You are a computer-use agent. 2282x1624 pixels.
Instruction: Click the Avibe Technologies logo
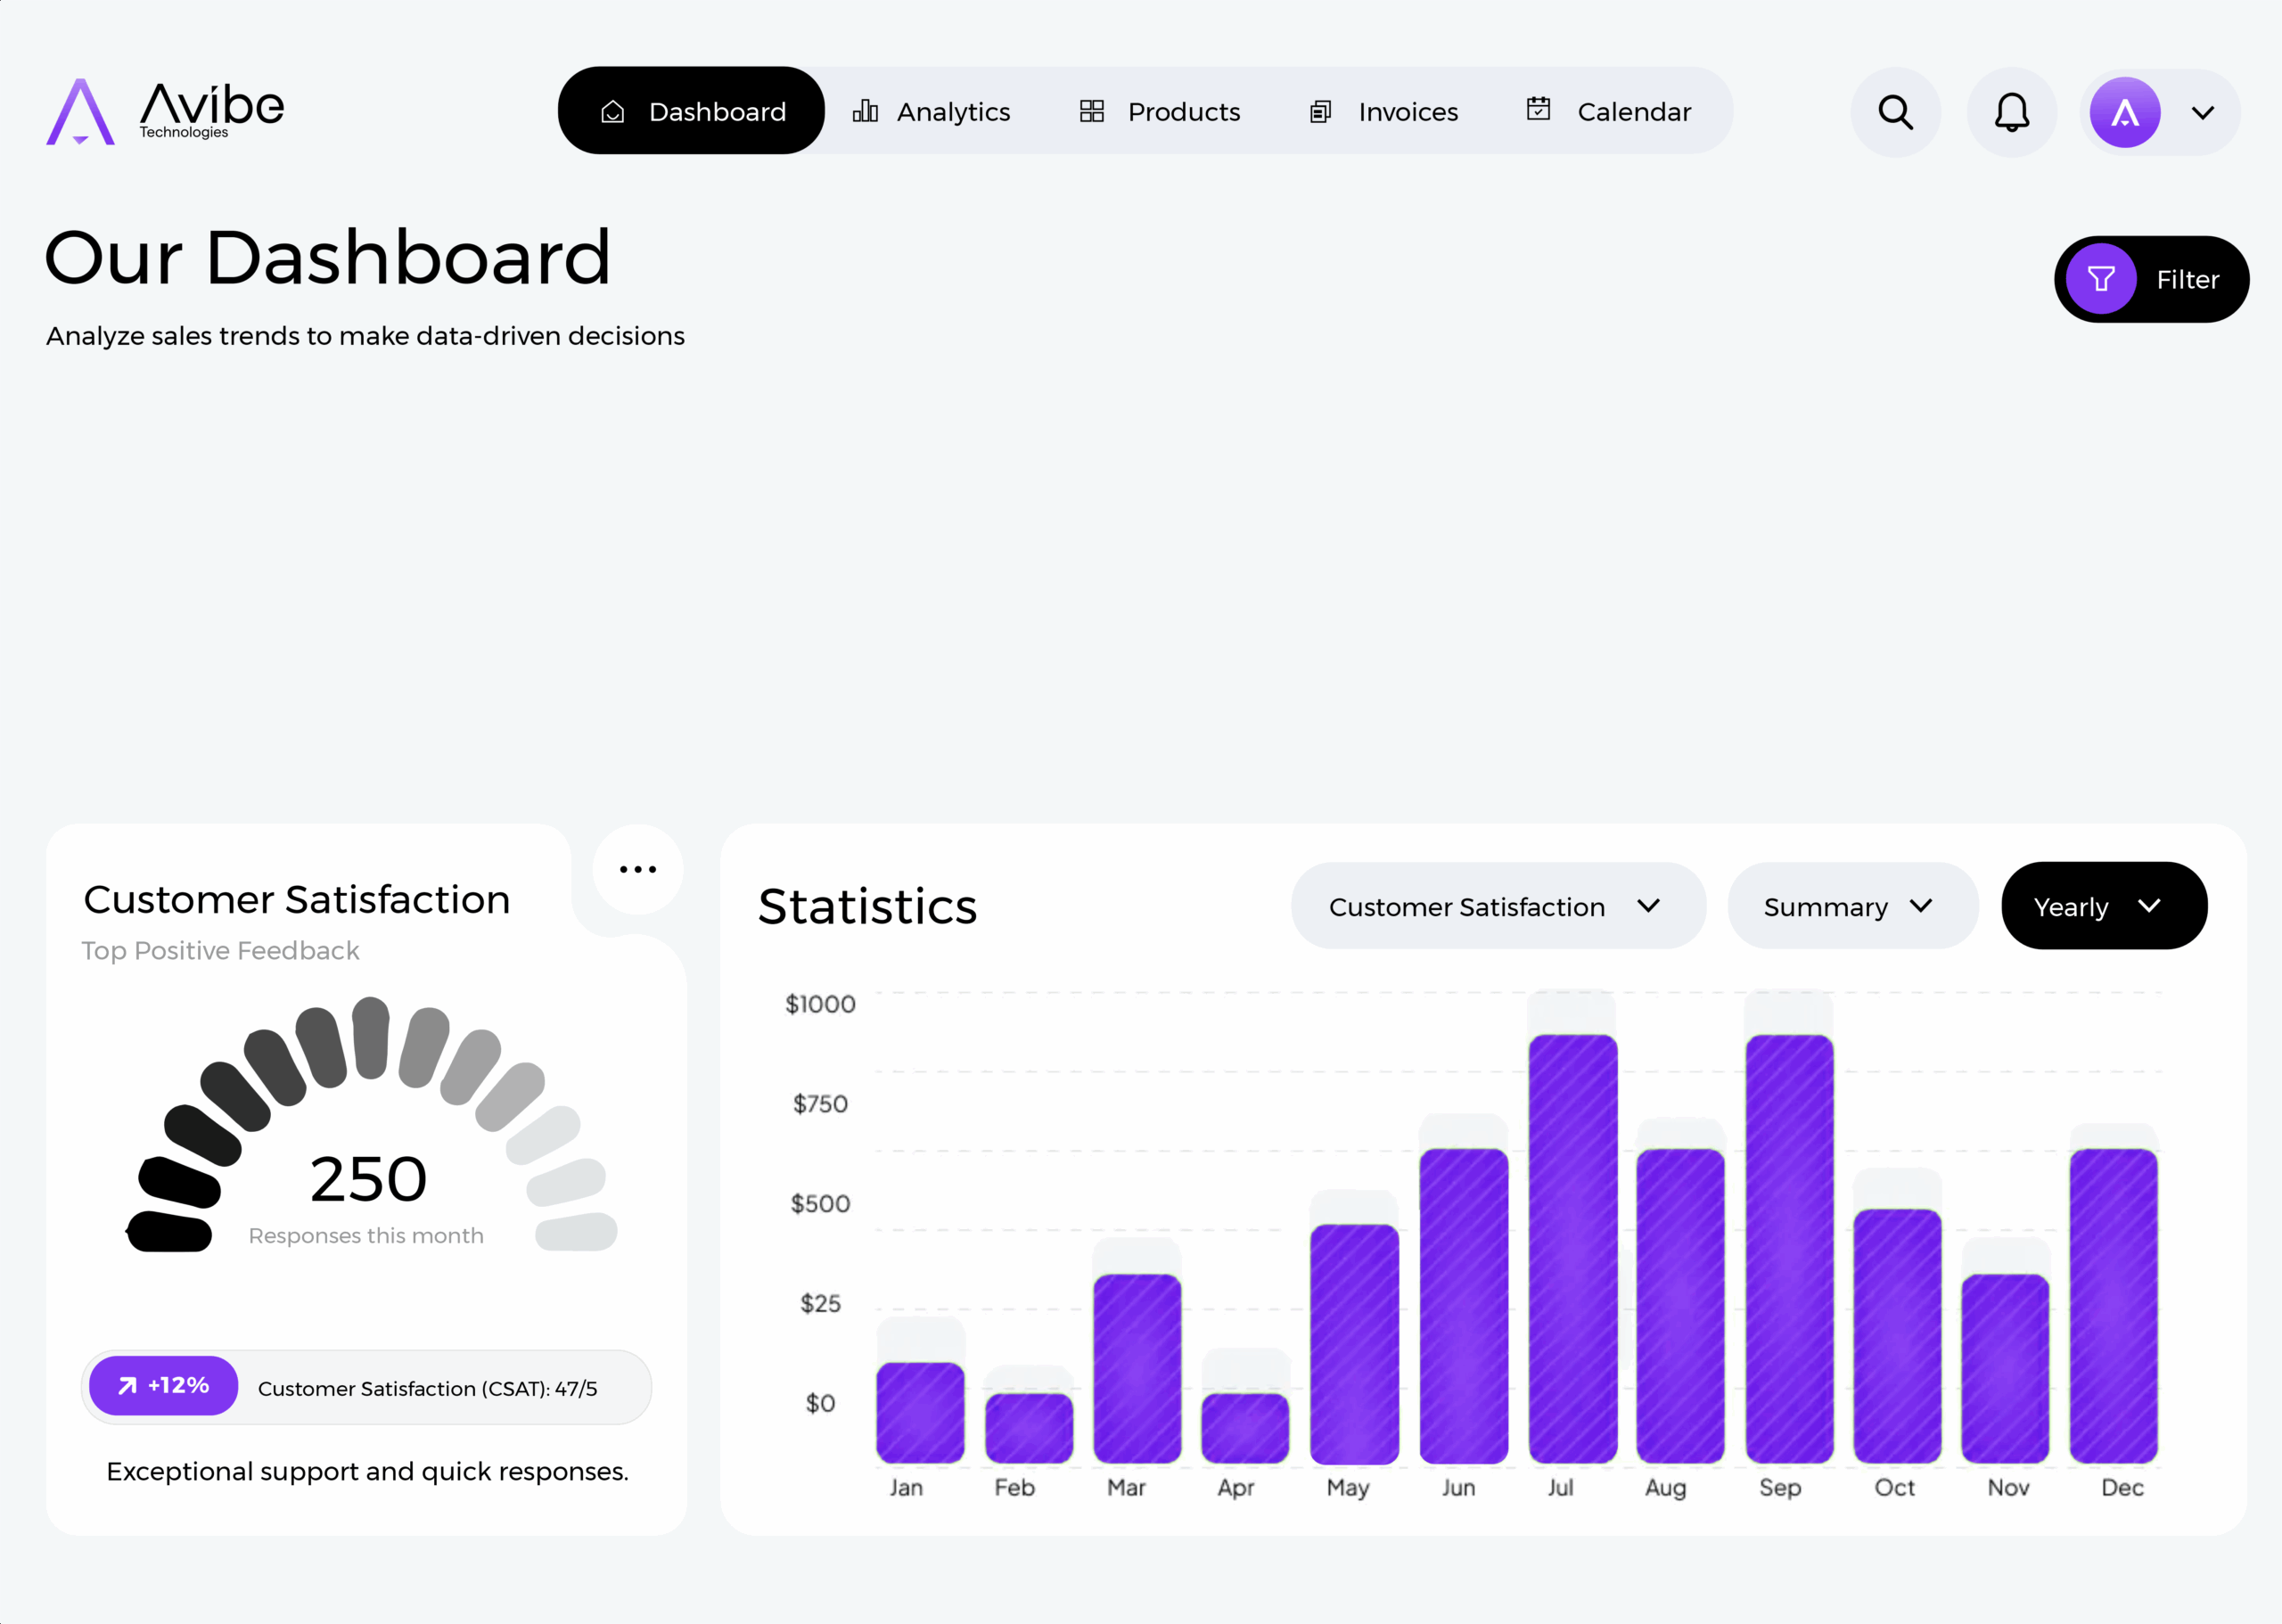coord(166,111)
